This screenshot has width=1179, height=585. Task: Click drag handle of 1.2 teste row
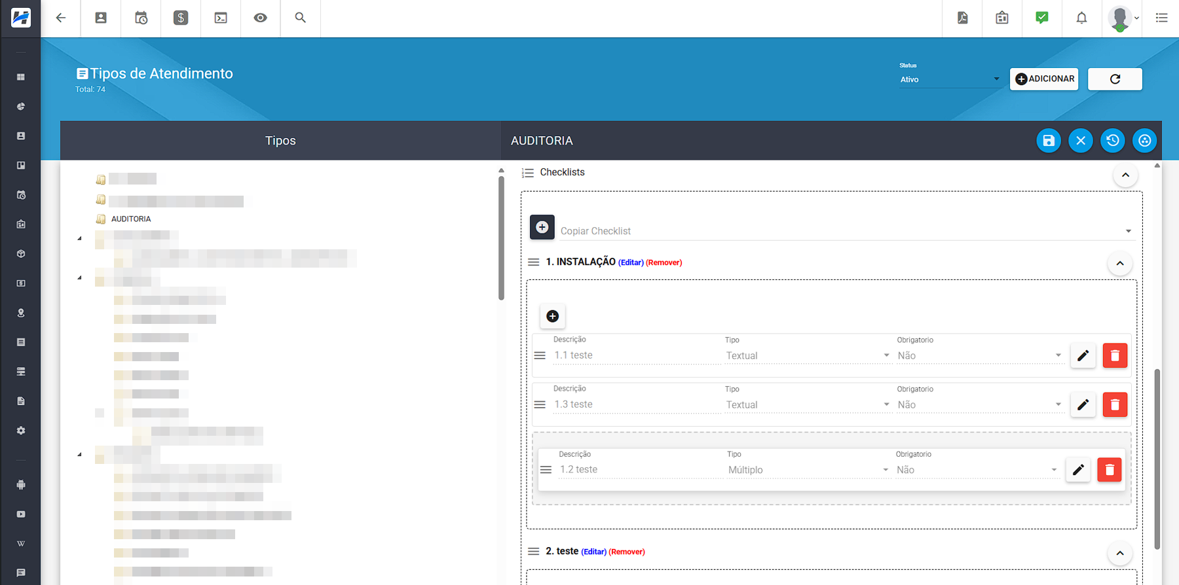point(546,470)
